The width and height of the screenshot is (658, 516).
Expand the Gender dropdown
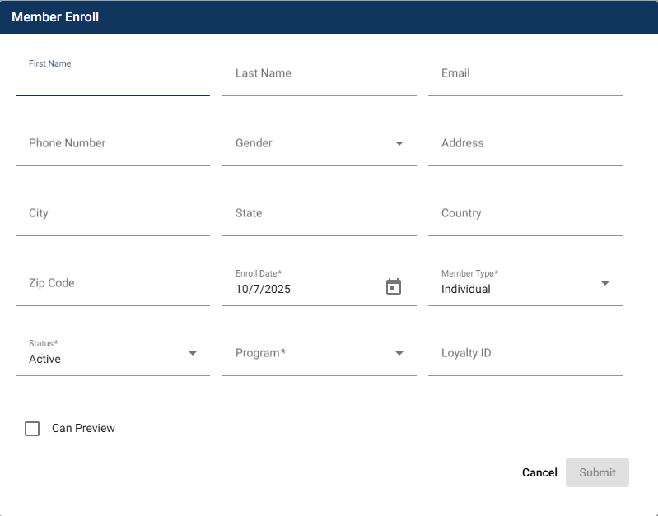[x=319, y=143]
